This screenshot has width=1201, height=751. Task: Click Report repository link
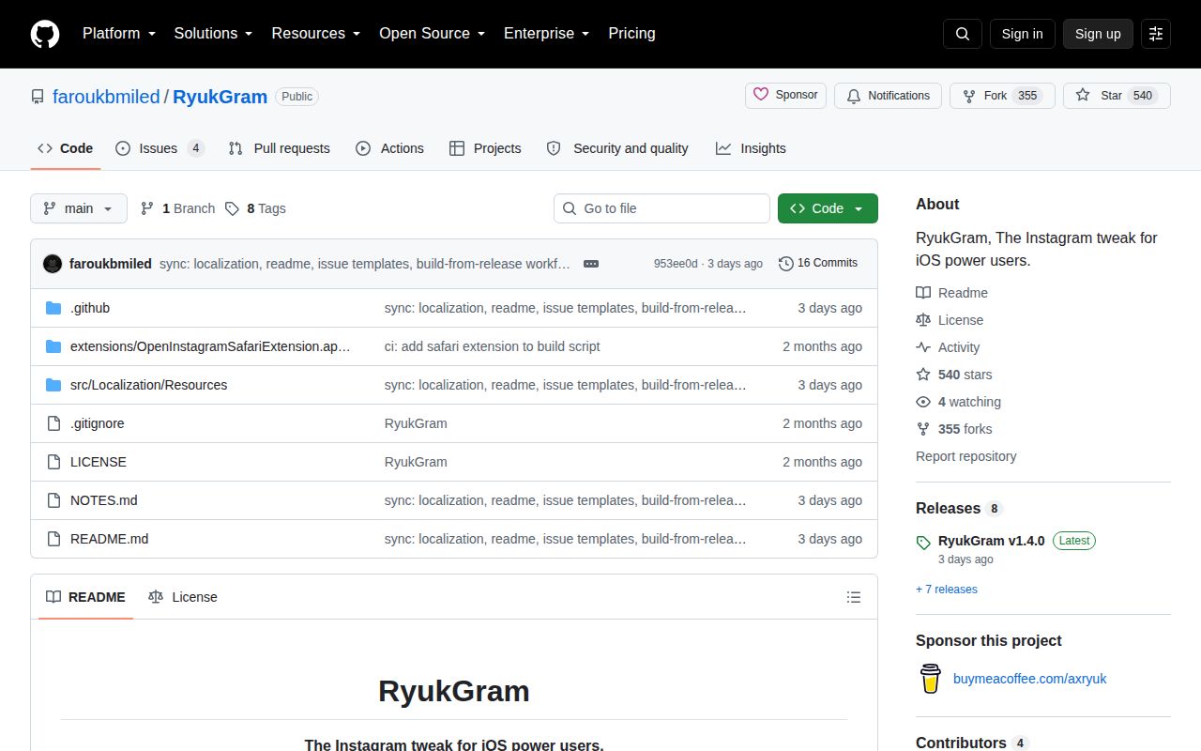click(x=966, y=456)
